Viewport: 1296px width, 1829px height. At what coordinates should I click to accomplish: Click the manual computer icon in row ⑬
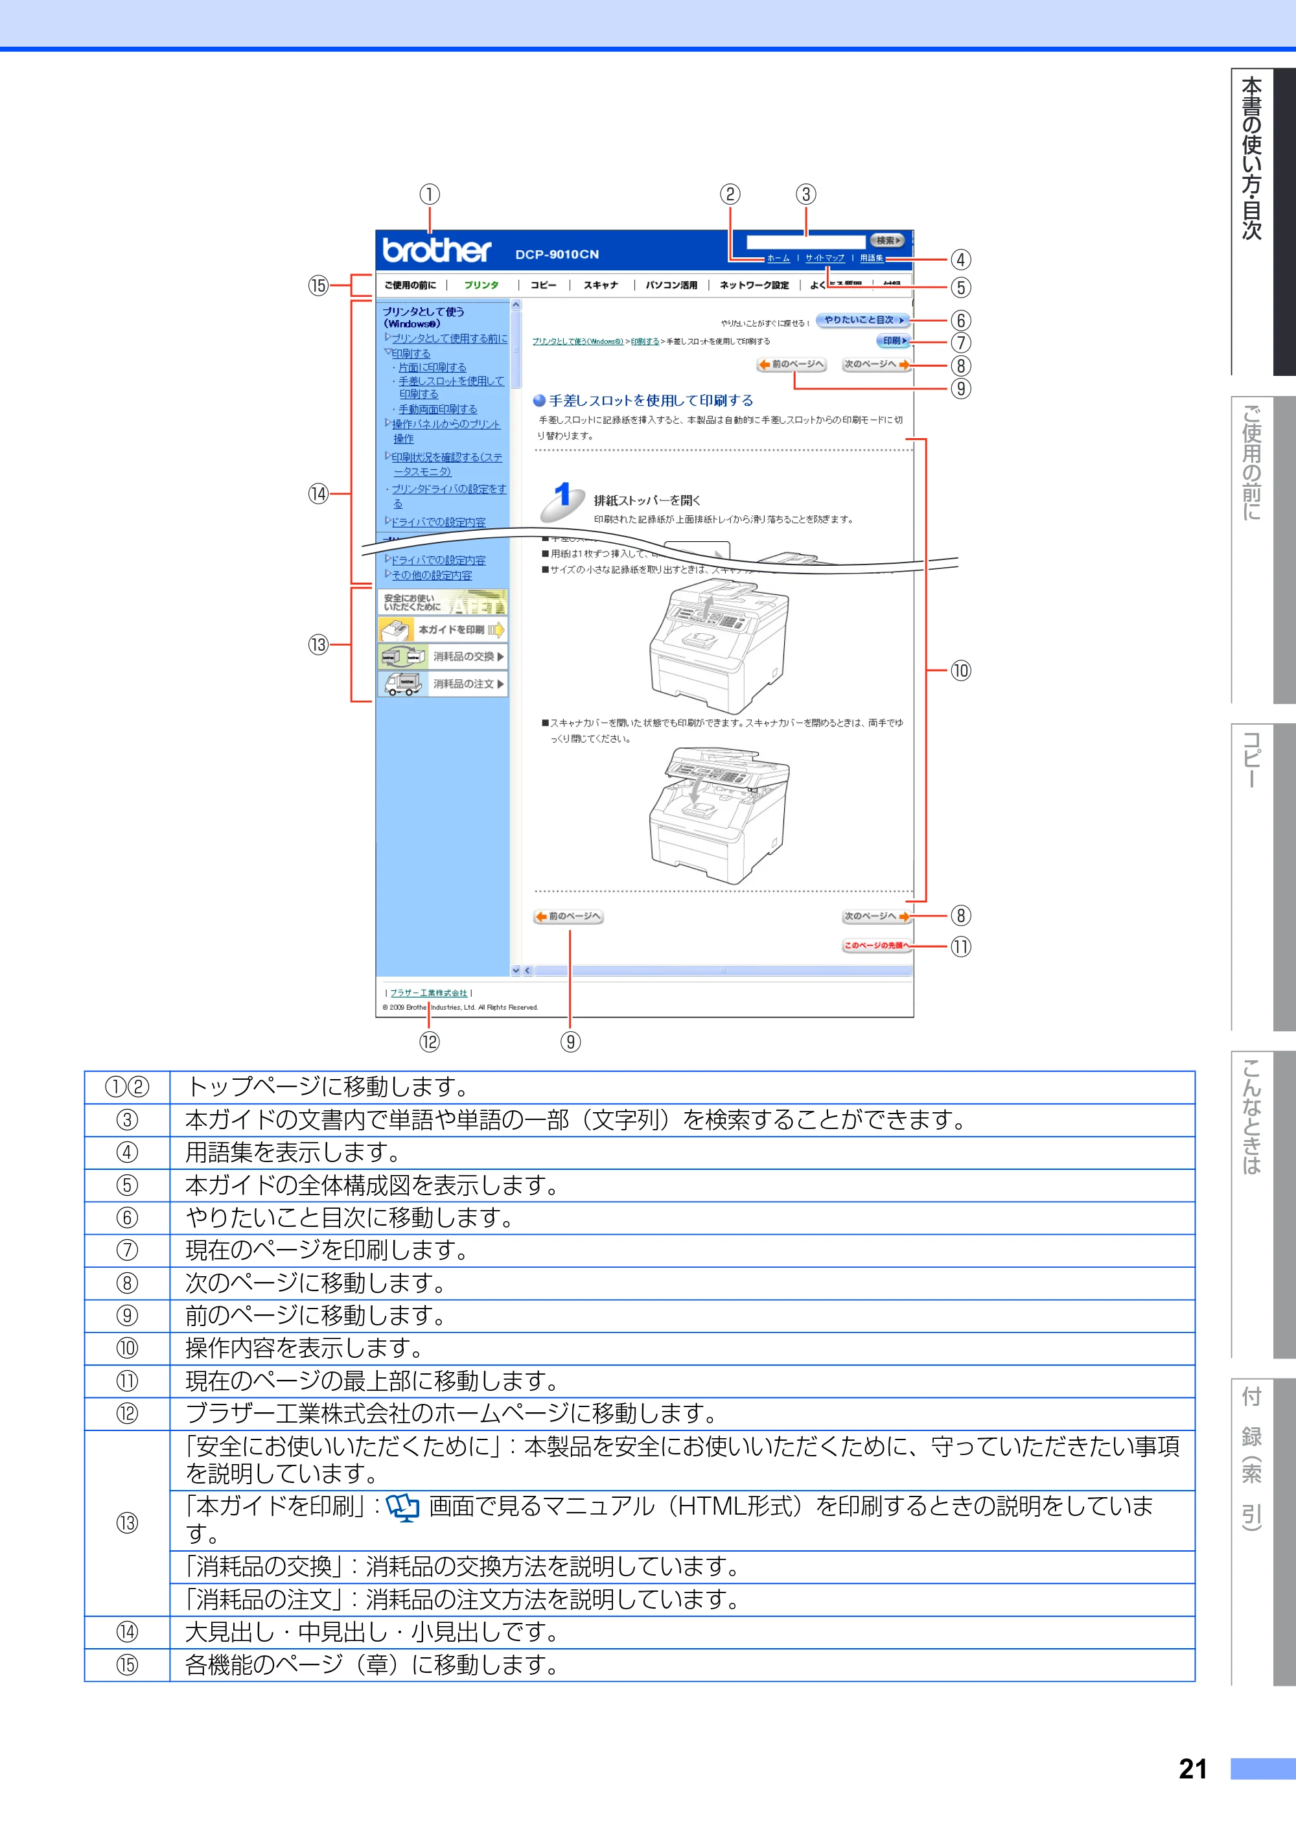402,1508
